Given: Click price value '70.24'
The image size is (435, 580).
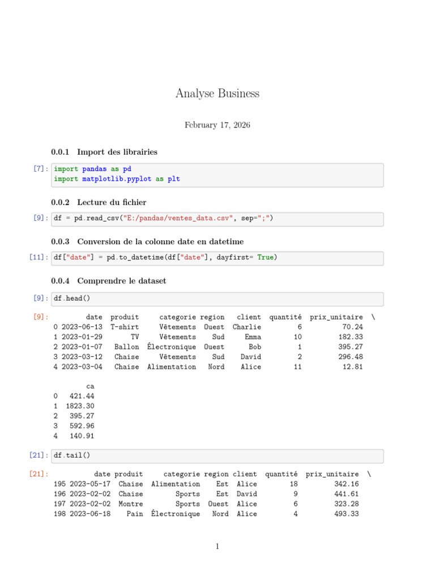Looking at the screenshot, I should [x=352, y=327].
